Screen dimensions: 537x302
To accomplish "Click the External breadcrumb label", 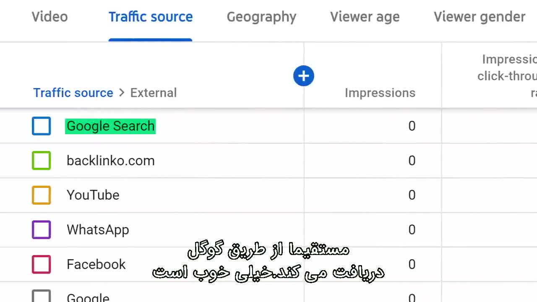I will tap(153, 93).
